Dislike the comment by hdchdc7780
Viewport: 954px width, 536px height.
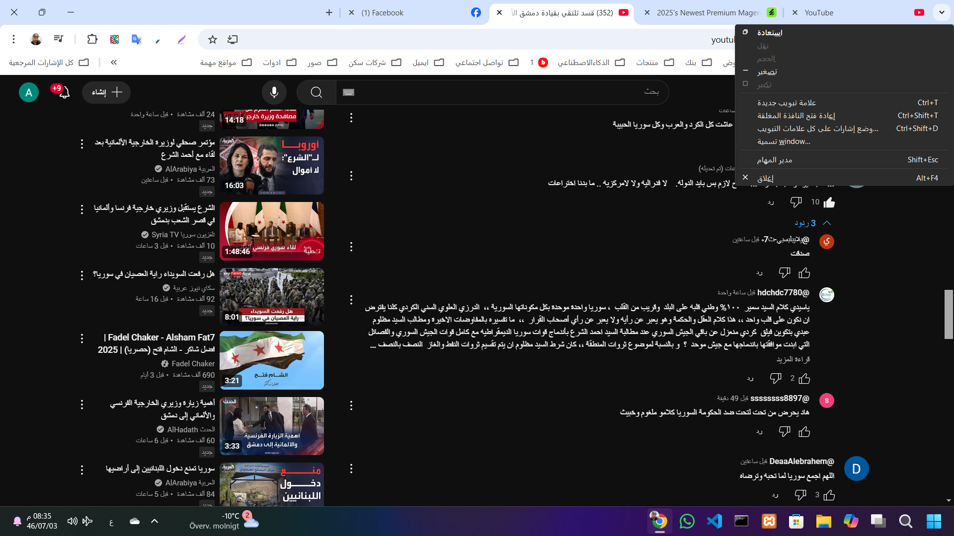pos(775,379)
